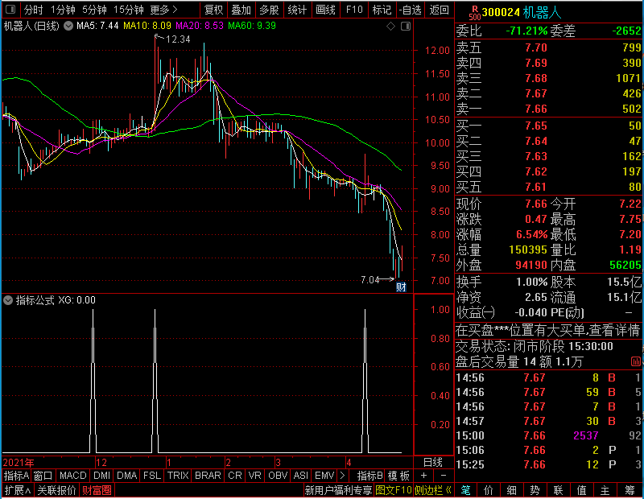Open the 复权 adjustment option
644x499 pixels.
point(213,10)
